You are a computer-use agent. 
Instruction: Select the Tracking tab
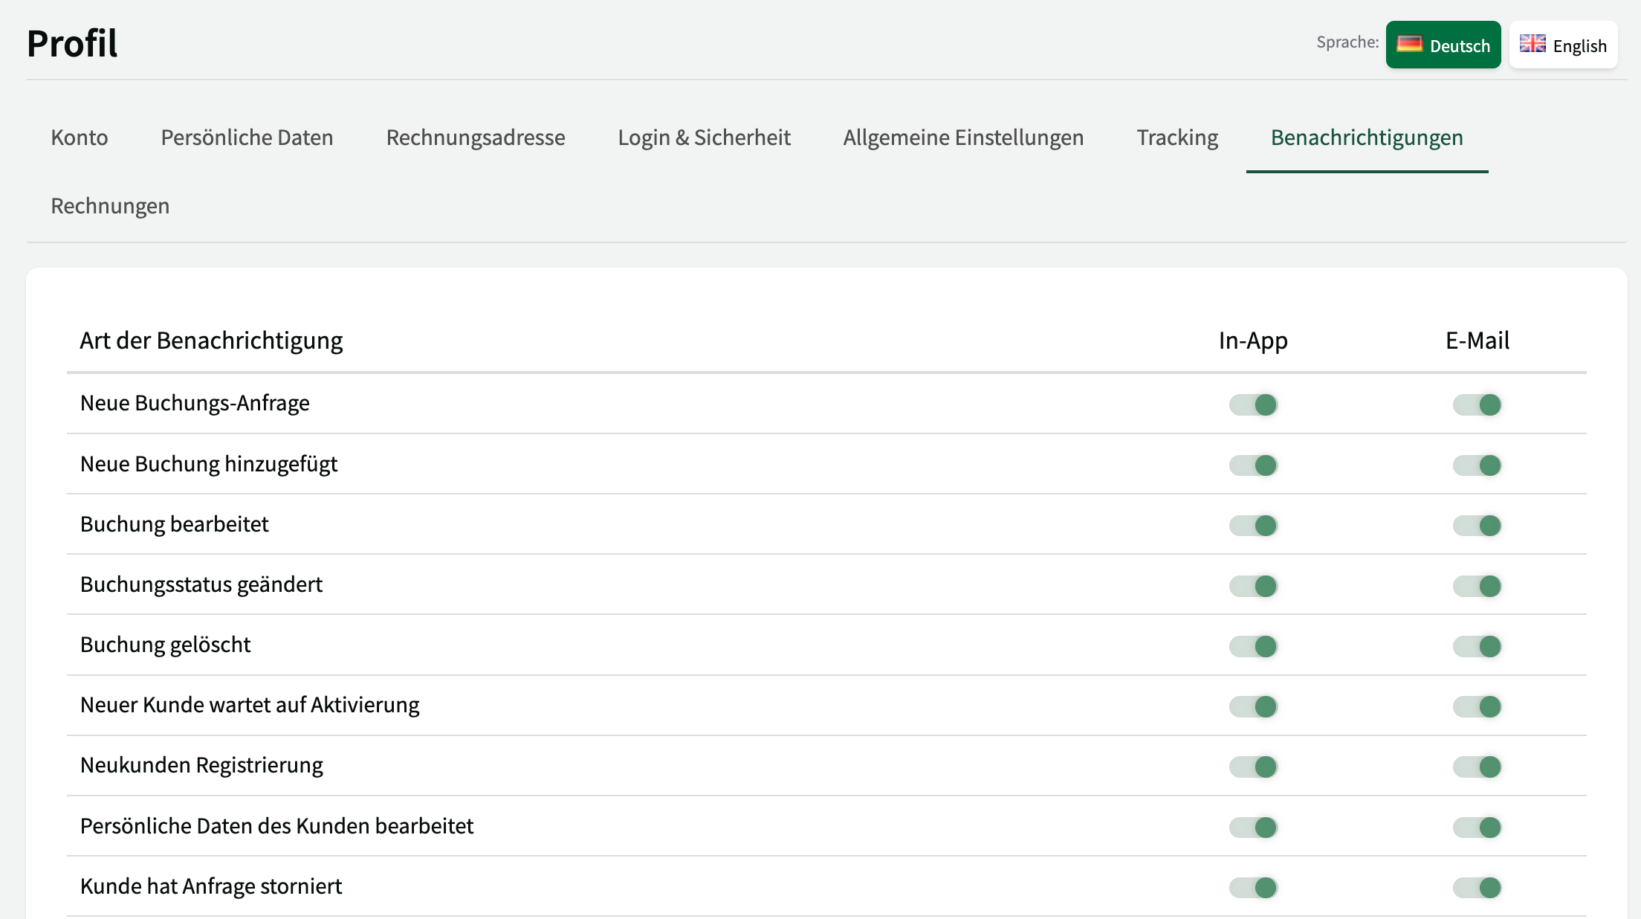[1177, 138]
